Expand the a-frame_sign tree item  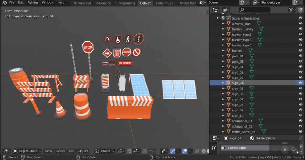click(x=223, y=24)
